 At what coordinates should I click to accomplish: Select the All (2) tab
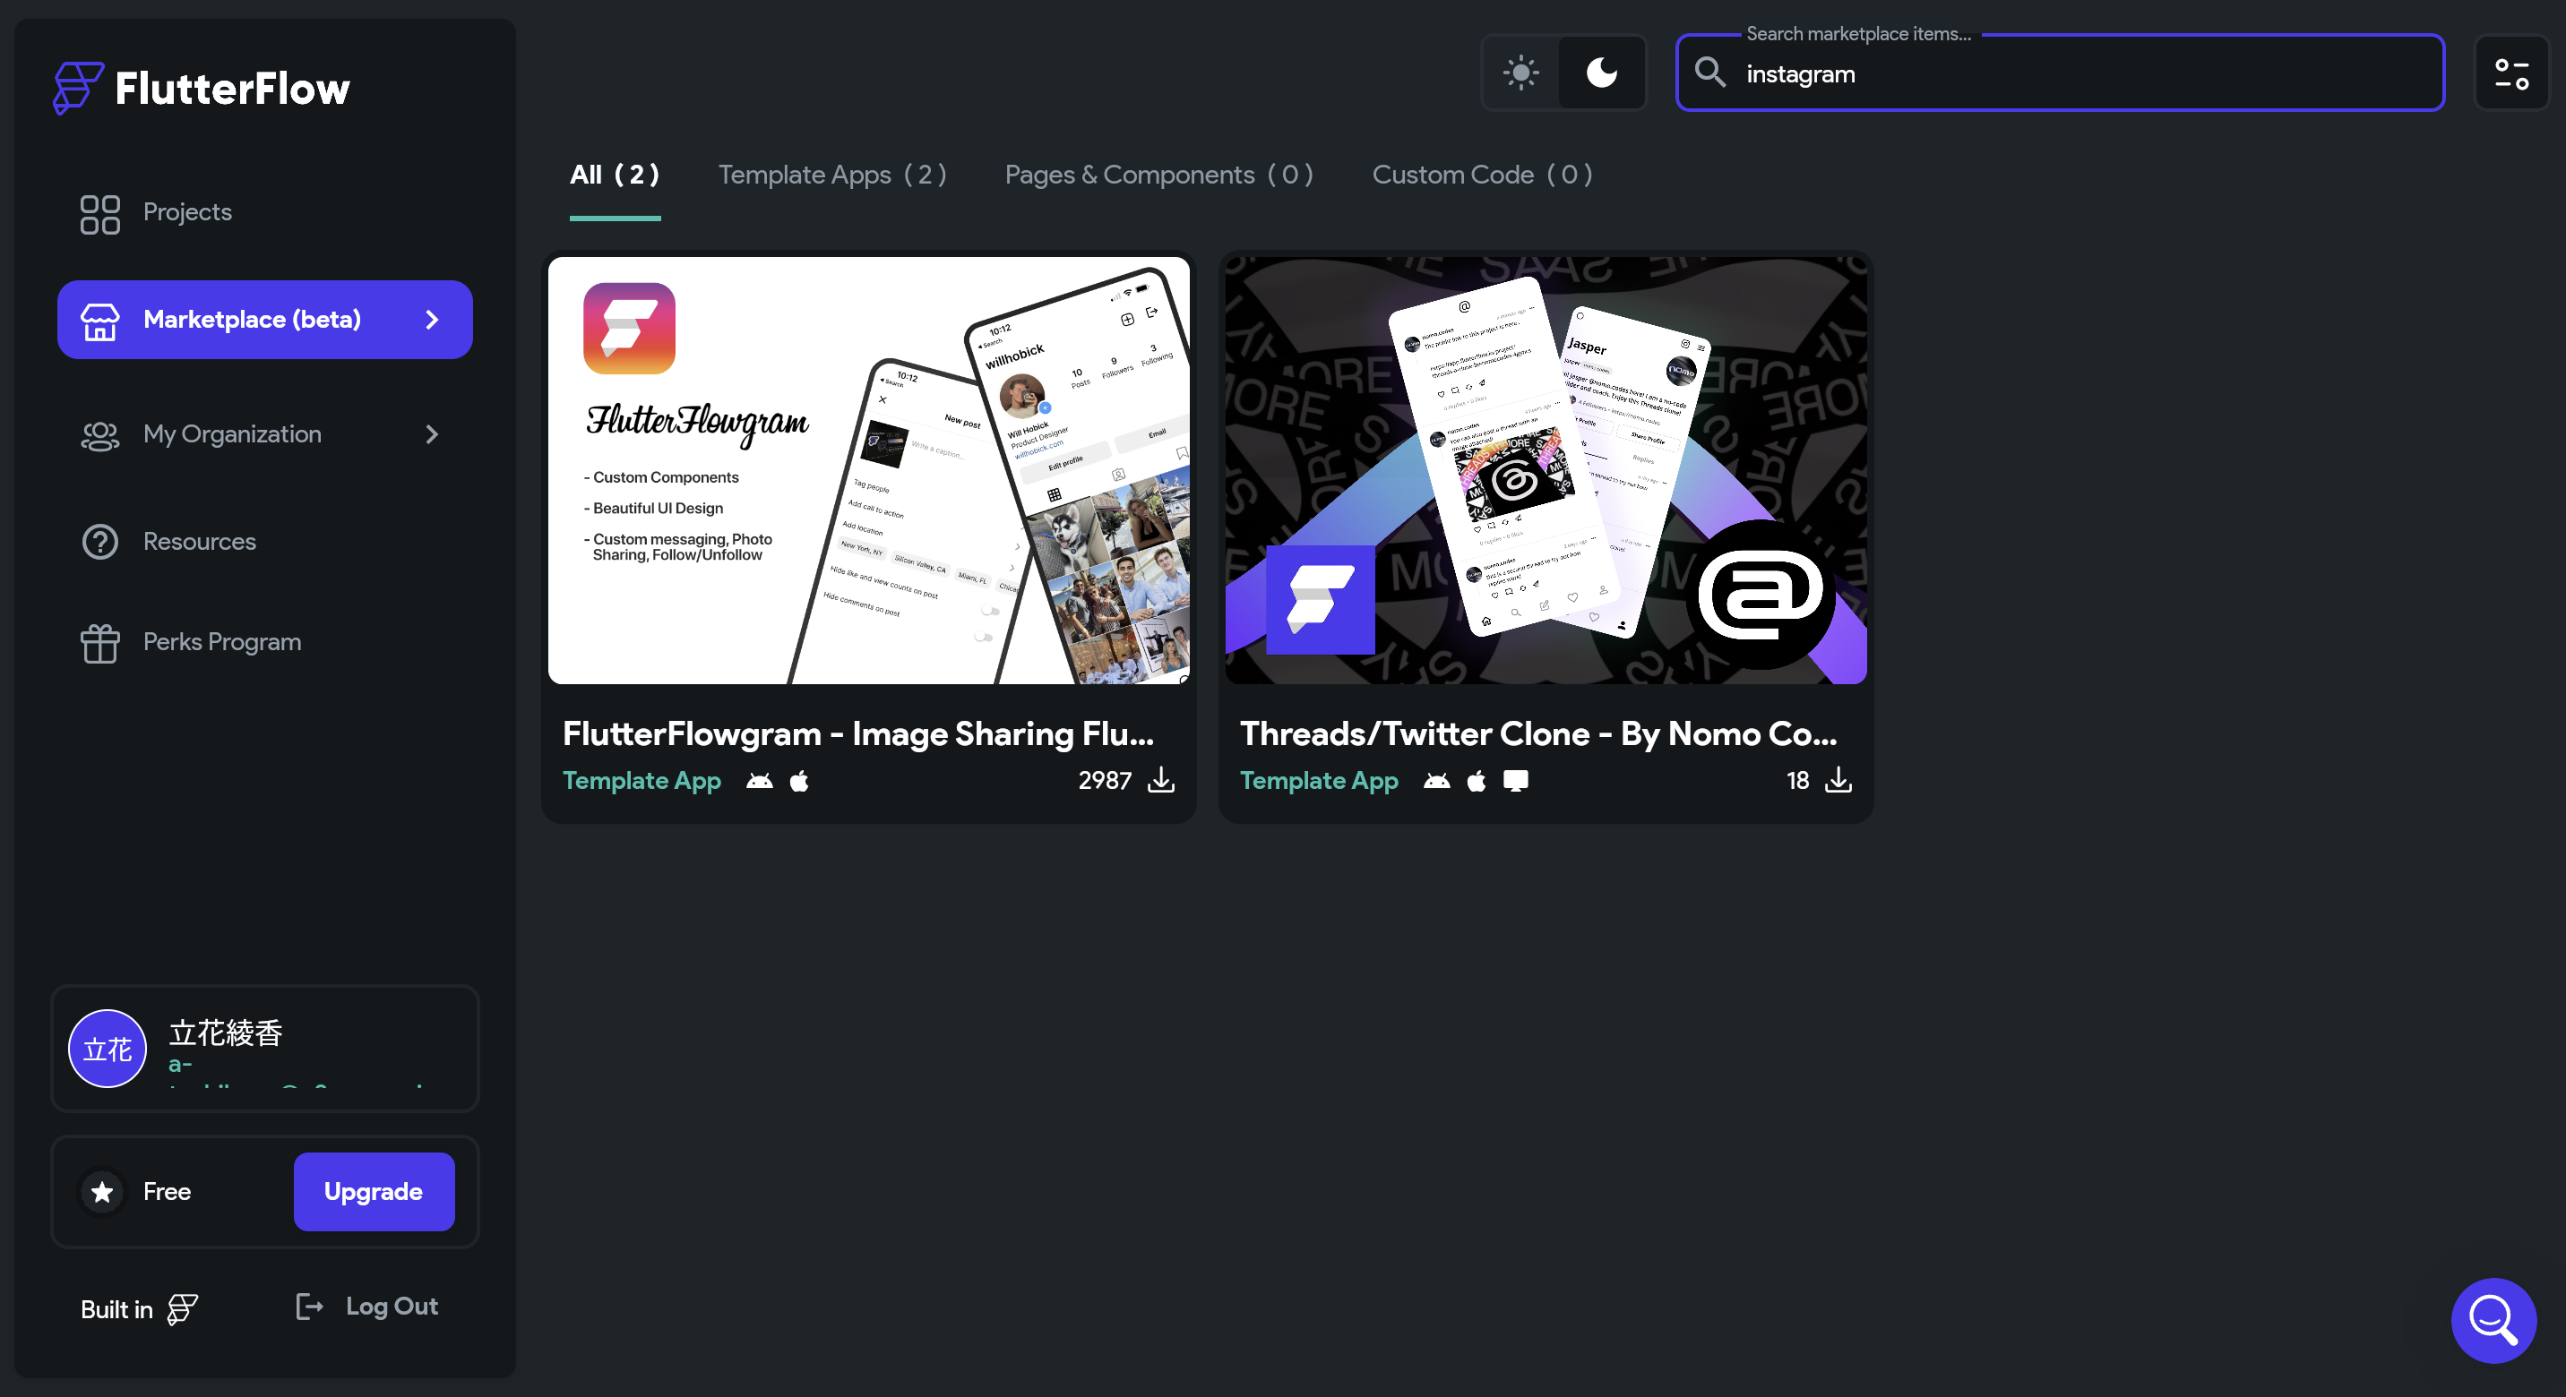(x=615, y=176)
